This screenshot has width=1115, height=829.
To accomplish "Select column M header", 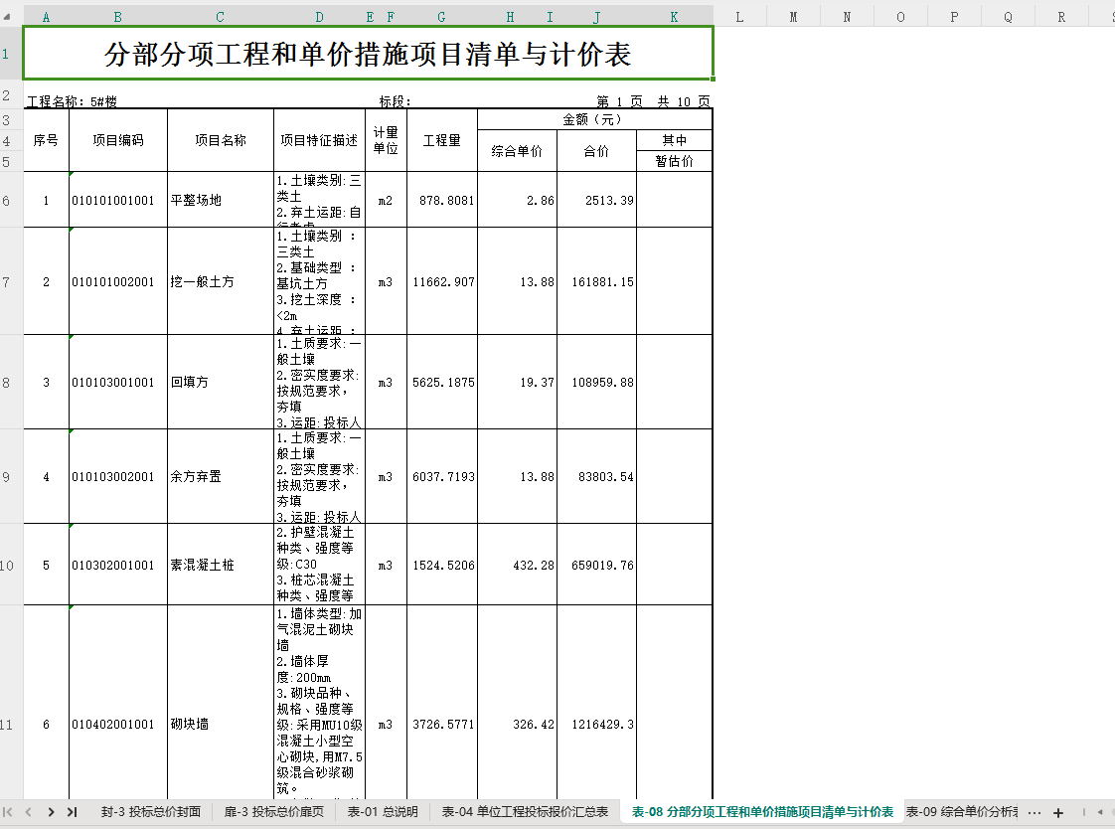I will pos(794,17).
